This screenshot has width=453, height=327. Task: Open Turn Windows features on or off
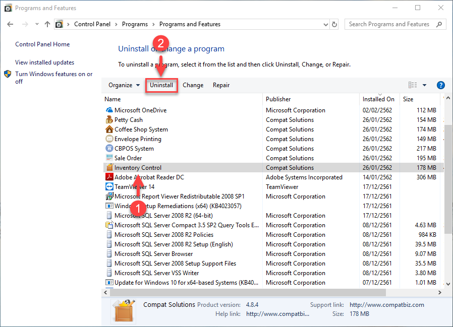tap(54, 78)
